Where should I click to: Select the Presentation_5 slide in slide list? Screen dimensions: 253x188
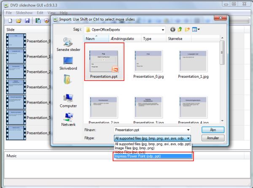pyautogui.click(x=28, y=117)
